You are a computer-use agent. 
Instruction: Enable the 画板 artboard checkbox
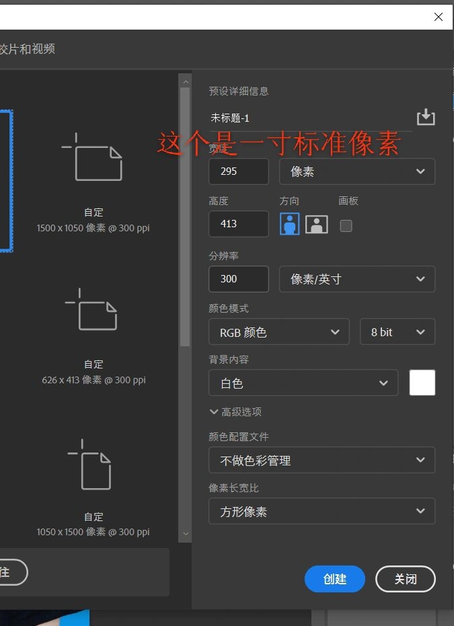click(x=346, y=226)
